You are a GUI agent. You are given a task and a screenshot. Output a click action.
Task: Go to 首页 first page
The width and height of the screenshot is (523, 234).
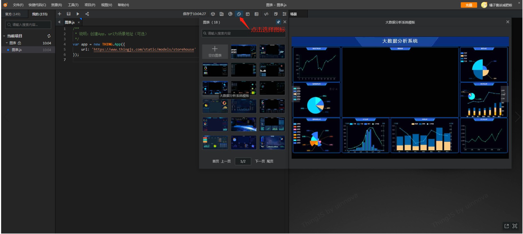(x=215, y=161)
